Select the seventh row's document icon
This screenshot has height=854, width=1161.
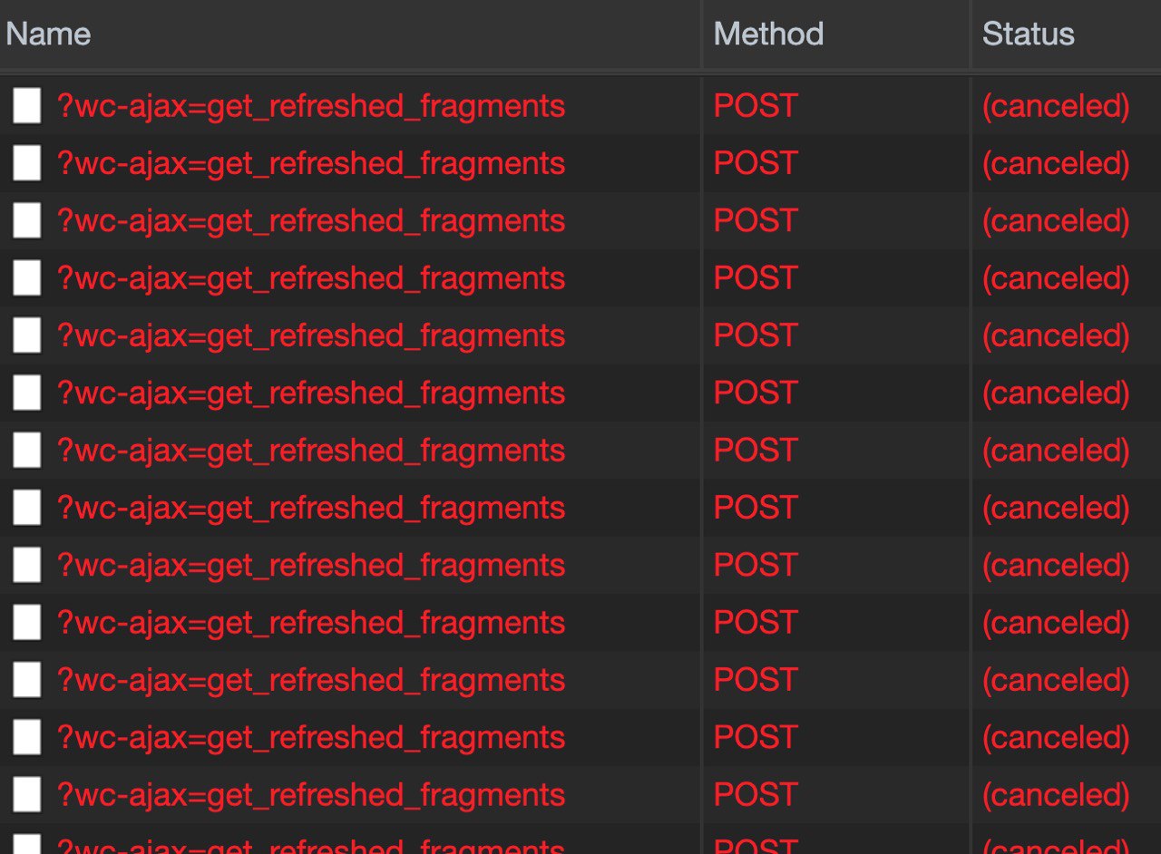click(x=27, y=451)
